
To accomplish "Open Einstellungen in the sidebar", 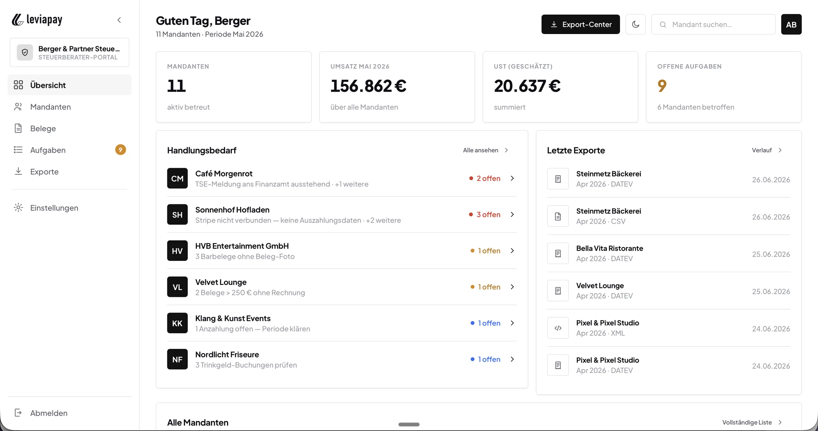I will pyautogui.click(x=70, y=208).
